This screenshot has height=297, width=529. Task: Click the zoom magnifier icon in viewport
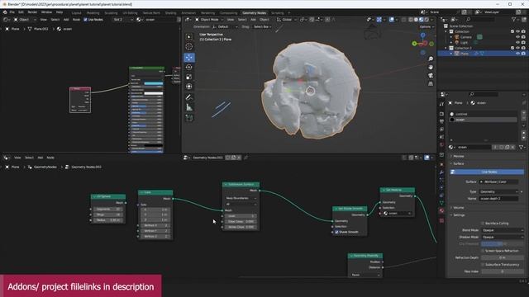[x=431, y=59]
